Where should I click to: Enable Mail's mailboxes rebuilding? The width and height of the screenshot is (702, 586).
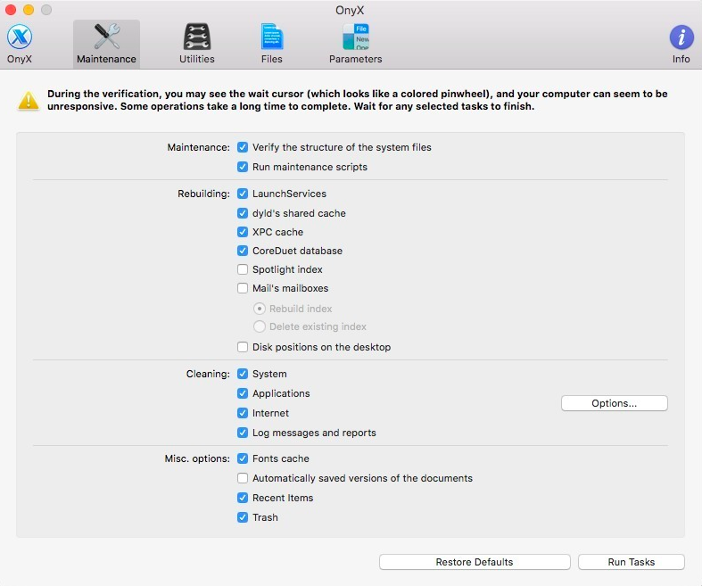coord(243,288)
